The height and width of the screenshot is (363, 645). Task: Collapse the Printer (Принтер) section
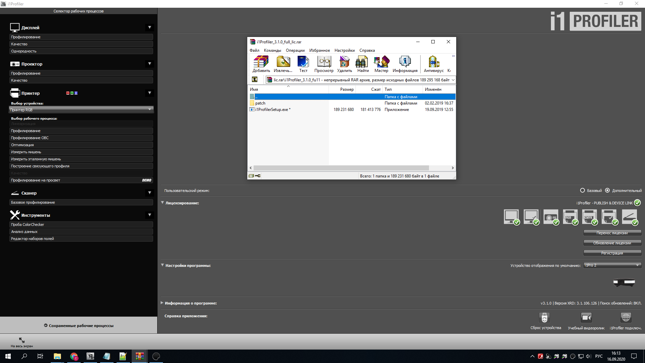[150, 93]
